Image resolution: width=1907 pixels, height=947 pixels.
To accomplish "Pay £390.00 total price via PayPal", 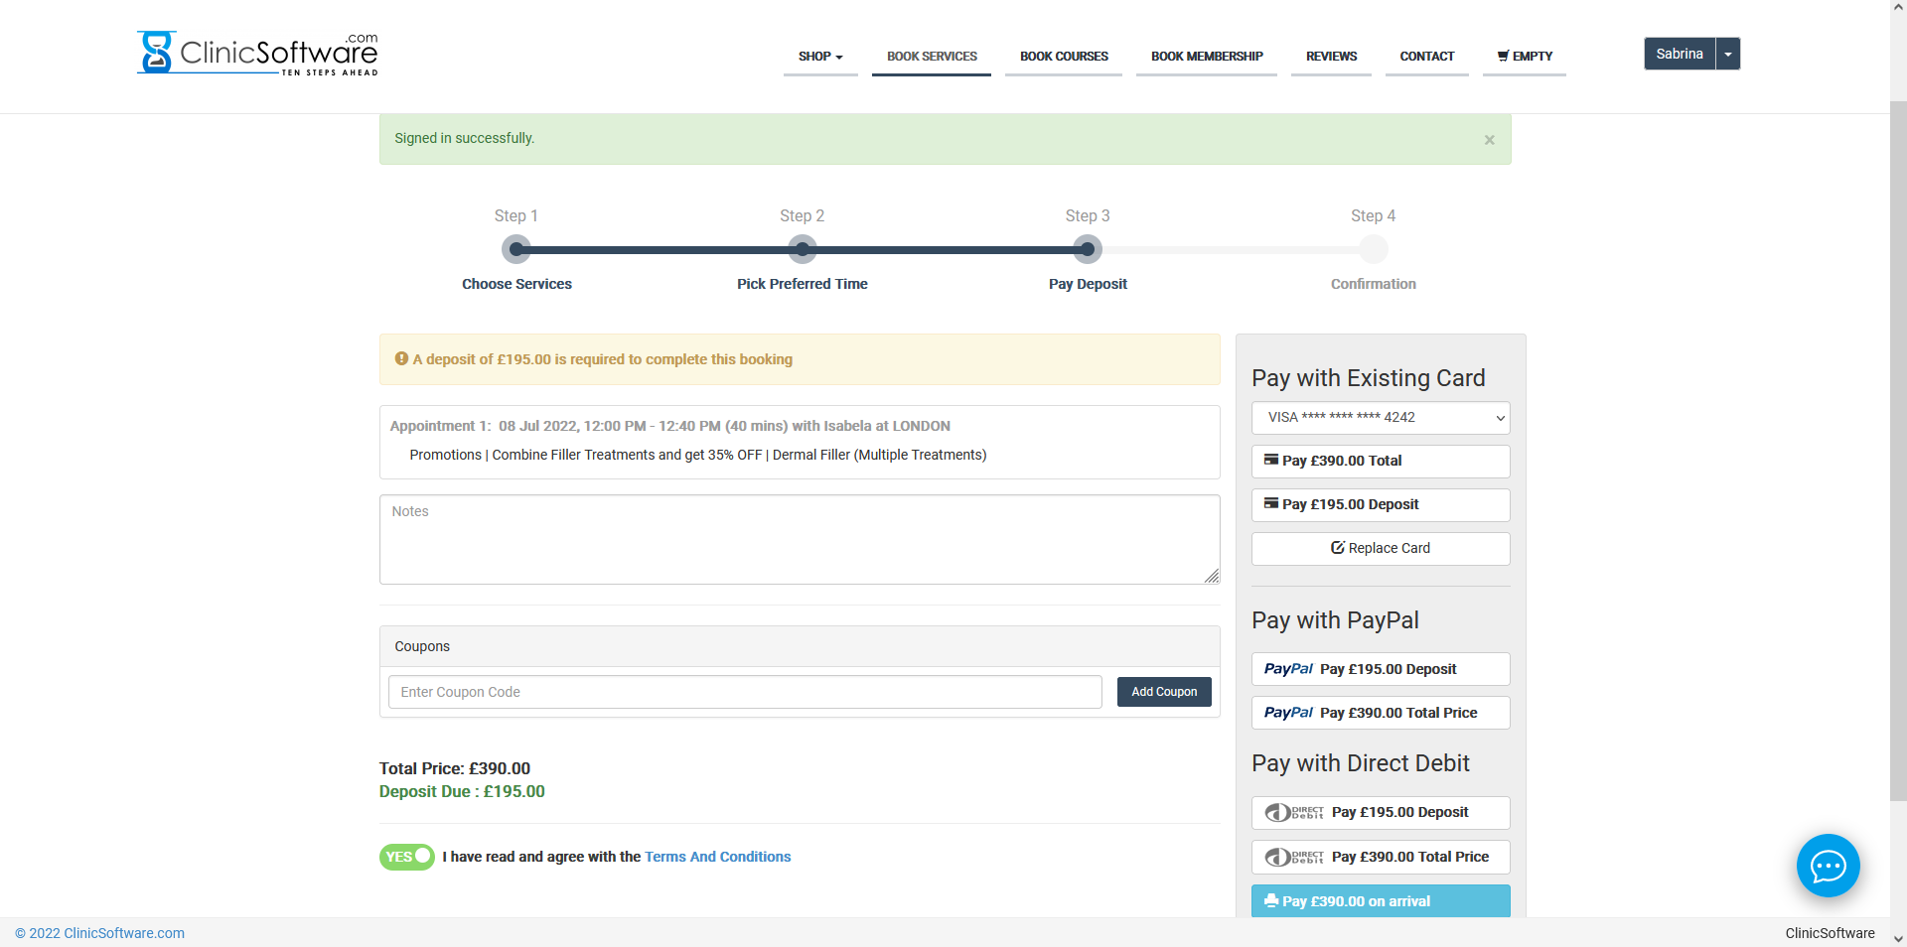I will tap(1380, 713).
